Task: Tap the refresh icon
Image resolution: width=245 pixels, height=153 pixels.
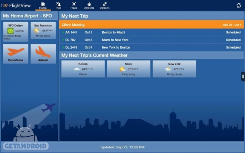Action: pos(239,5)
